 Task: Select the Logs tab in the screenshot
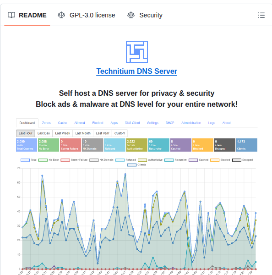point(212,123)
